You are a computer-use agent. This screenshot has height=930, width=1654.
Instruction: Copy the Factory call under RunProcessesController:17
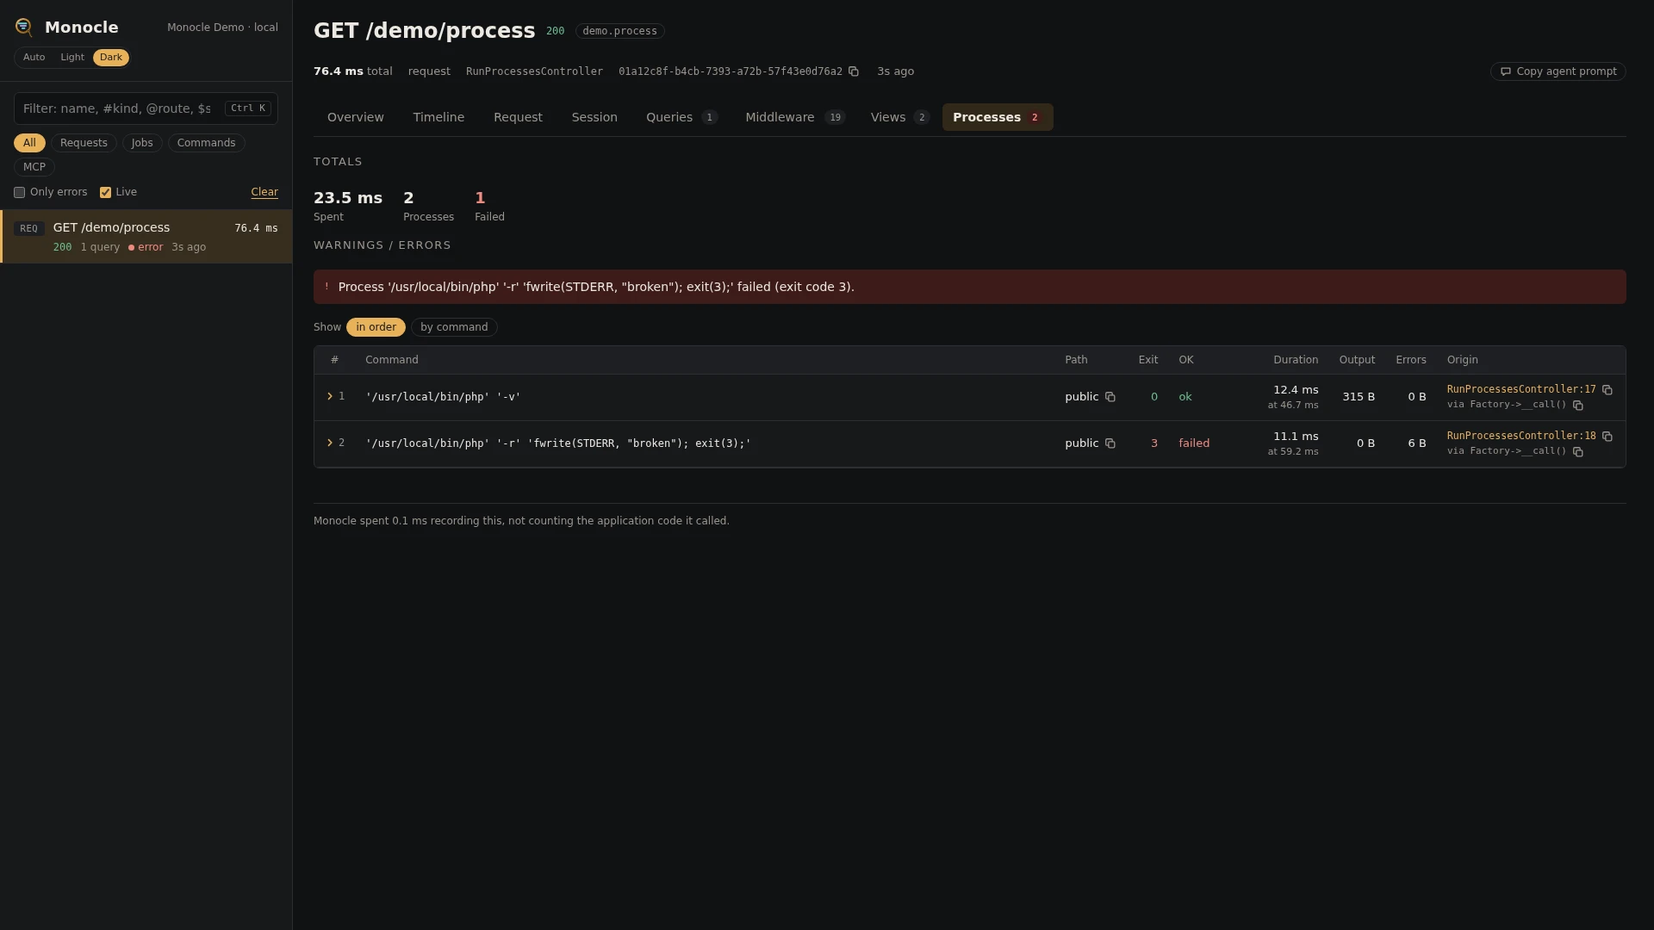tap(1578, 405)
